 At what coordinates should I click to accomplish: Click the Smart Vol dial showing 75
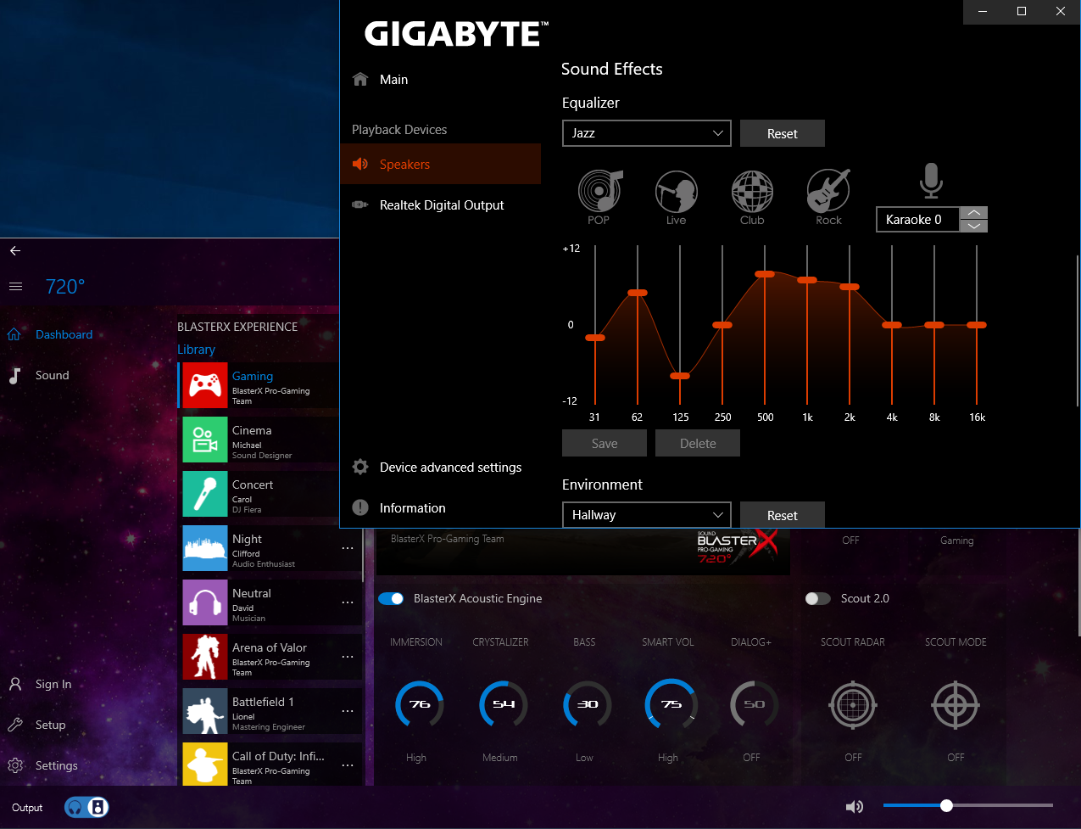671,704
